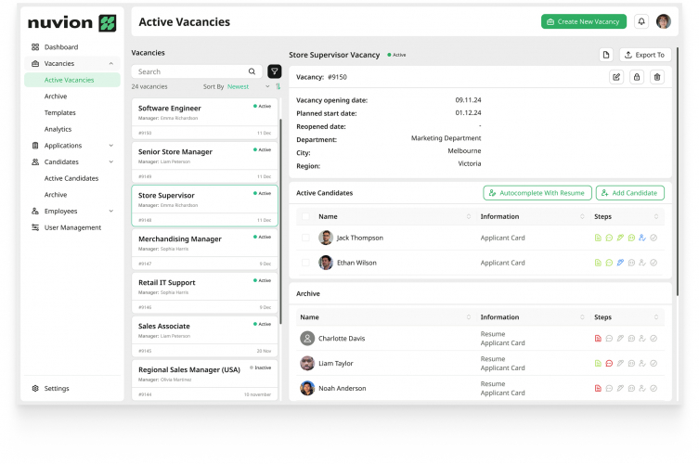This screenshot has width=699, height=464.
Task: Check the select-all box beside Name header
Action: tap(305, 216)
